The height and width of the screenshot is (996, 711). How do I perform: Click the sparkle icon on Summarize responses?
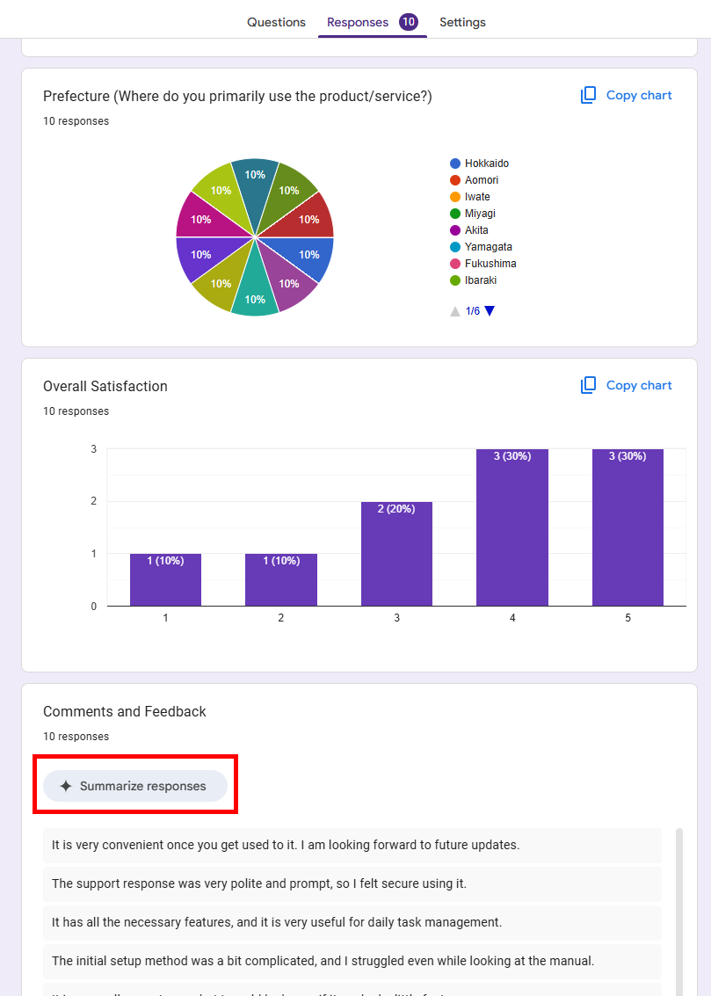[66, 787]
